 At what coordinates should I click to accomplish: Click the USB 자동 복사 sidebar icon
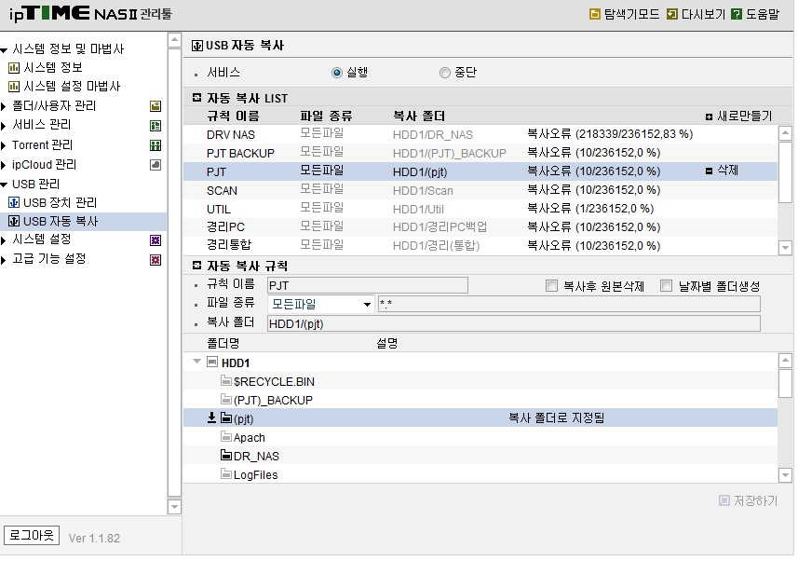[x=14, y=221]
